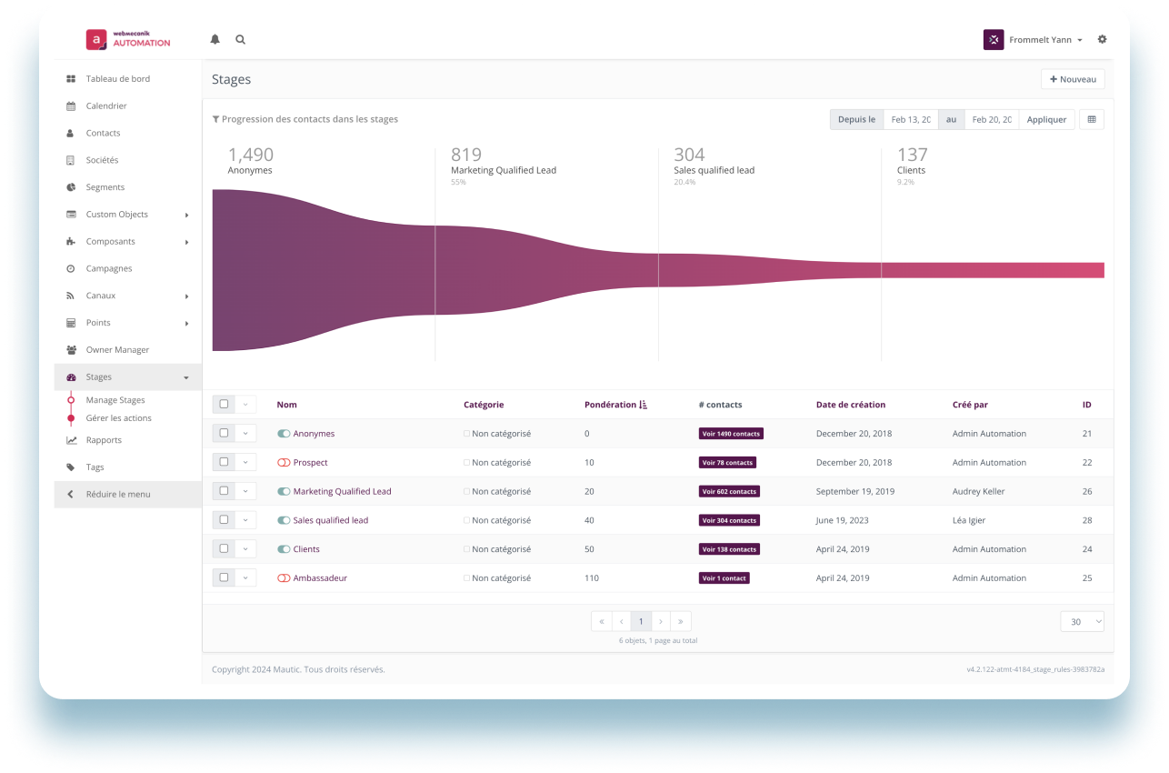Image resolution: width=1169 pixels, height=773 pixels.
Task: Click the Points calculator icon
Action: click(x=71, y=323)
